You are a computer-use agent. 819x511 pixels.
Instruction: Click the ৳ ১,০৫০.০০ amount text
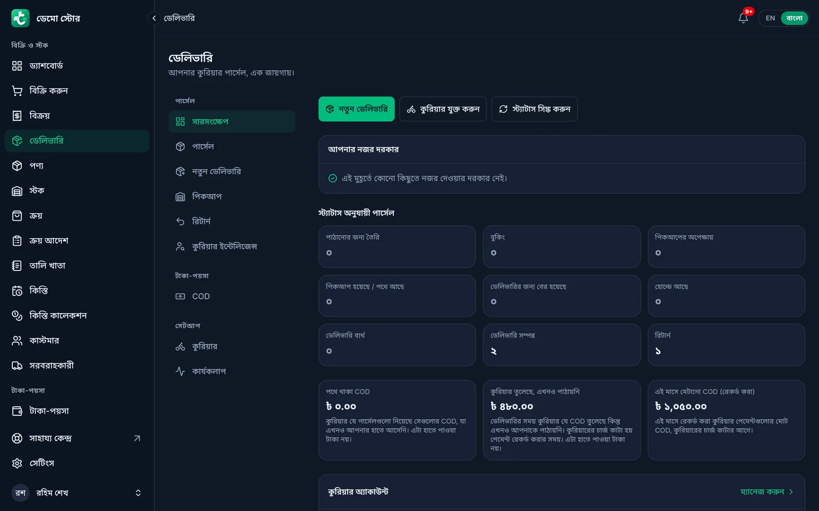pos(681,407)
